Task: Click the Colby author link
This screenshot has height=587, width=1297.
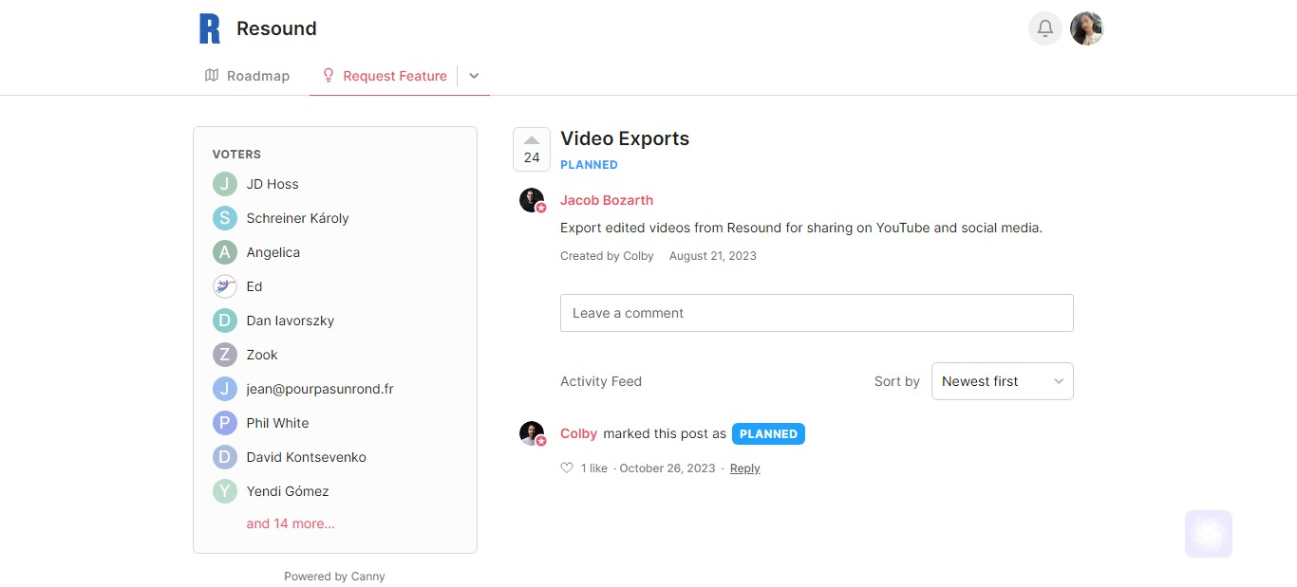Action: pos(579,433)
